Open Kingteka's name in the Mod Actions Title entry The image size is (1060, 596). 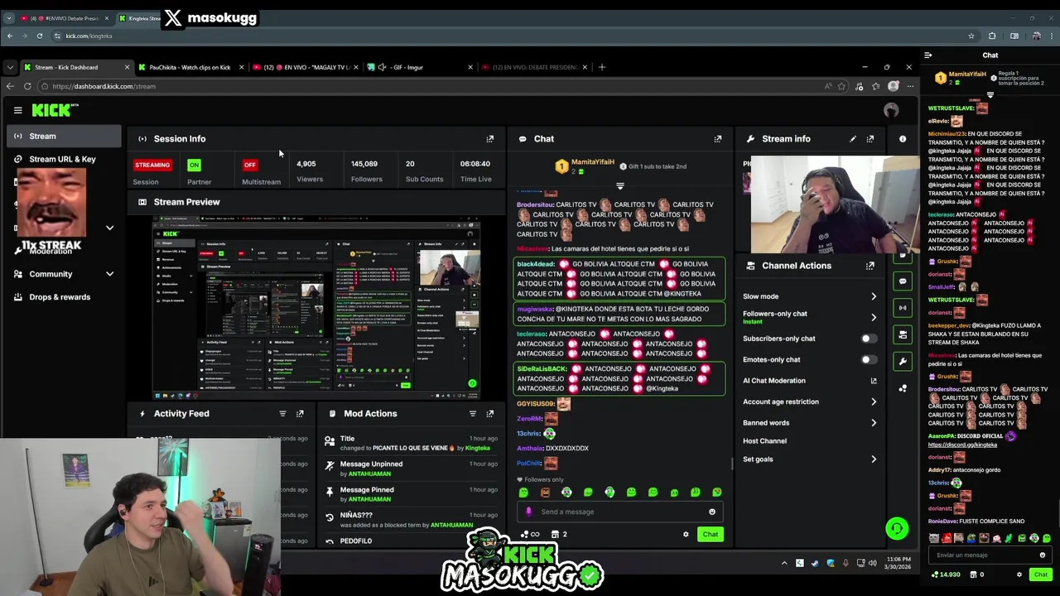click(x=477, y=448)
